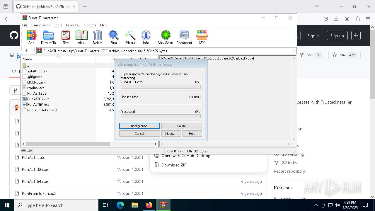The width and height of the screenshot is (375, 211).
Task: Open Windows Start menu
Action: 7,205
